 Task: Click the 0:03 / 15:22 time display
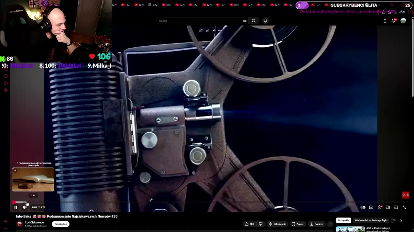[38, 207]
